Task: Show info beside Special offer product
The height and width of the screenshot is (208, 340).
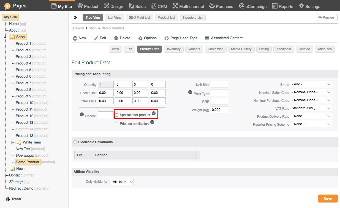Action: (154, 113)
